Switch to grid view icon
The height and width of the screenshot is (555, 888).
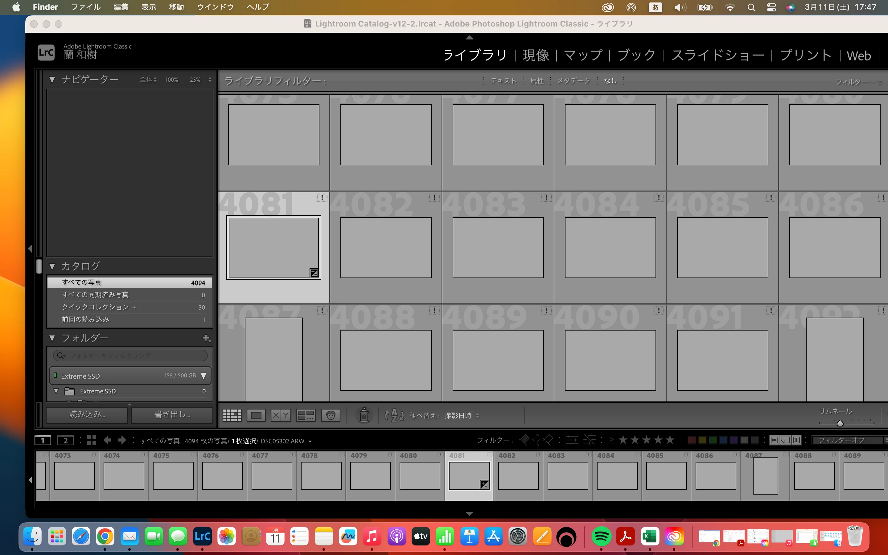coord(232,415)
